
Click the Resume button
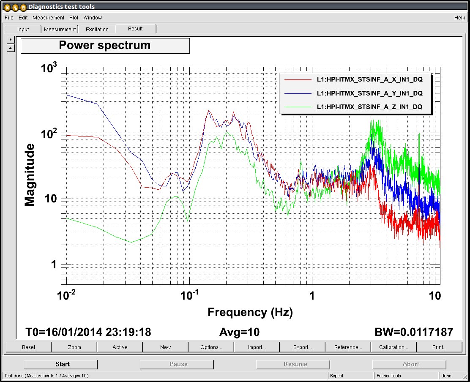(293, 364)
